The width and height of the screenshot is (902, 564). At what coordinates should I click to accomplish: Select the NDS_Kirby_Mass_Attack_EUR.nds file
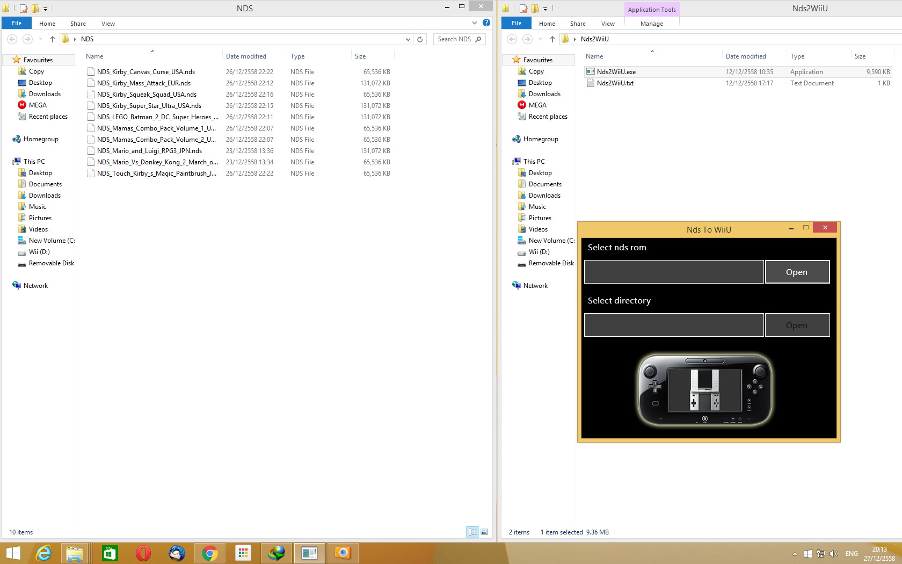point(144,83)
